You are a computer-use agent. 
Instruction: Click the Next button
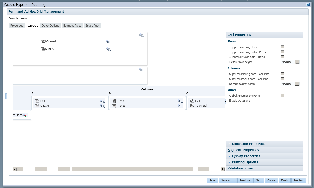click(x=259, y=180)
